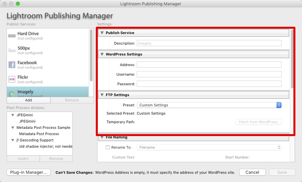Click Remove under Publish Services
Viewport: 302px width, 182px height.
coord(72,100)
